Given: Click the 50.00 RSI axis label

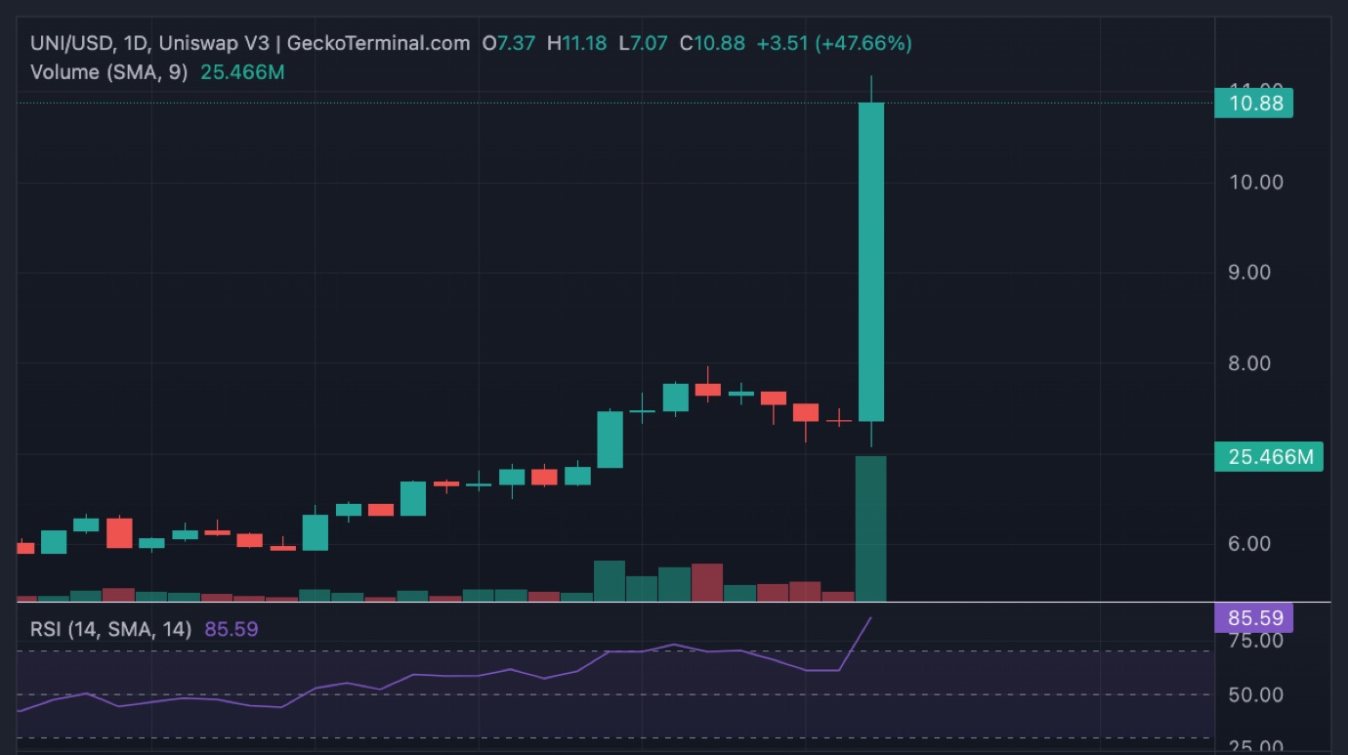Looking at the screenshot, I should (1255, 695).
